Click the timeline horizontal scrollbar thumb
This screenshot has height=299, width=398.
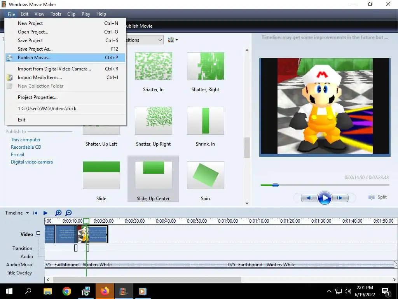(147, 280)
